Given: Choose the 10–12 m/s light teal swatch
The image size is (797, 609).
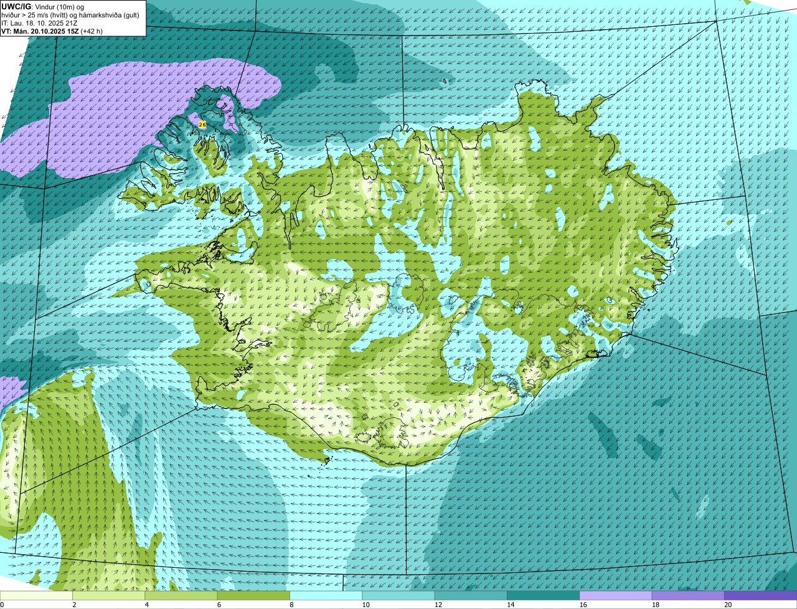Looking at the screenshot, I should click(x=398, y=595).
